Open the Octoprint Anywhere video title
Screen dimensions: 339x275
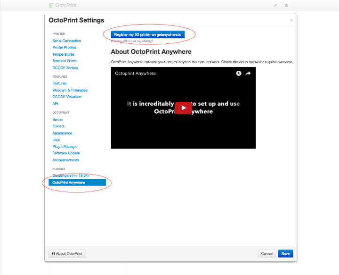135,74
